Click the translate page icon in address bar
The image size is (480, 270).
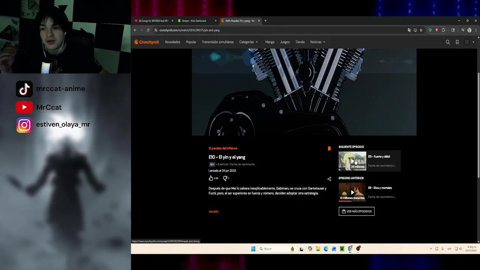409,30
